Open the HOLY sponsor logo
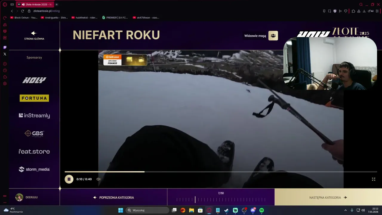This screenshot has width=382, height=215. click(34, 80)
